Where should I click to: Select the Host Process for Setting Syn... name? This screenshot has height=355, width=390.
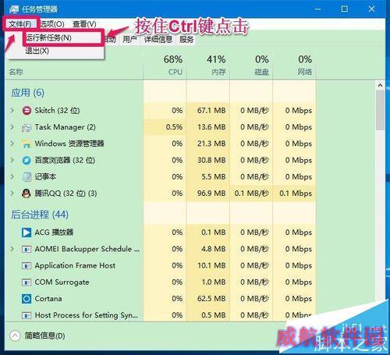(x=87, y=315)
